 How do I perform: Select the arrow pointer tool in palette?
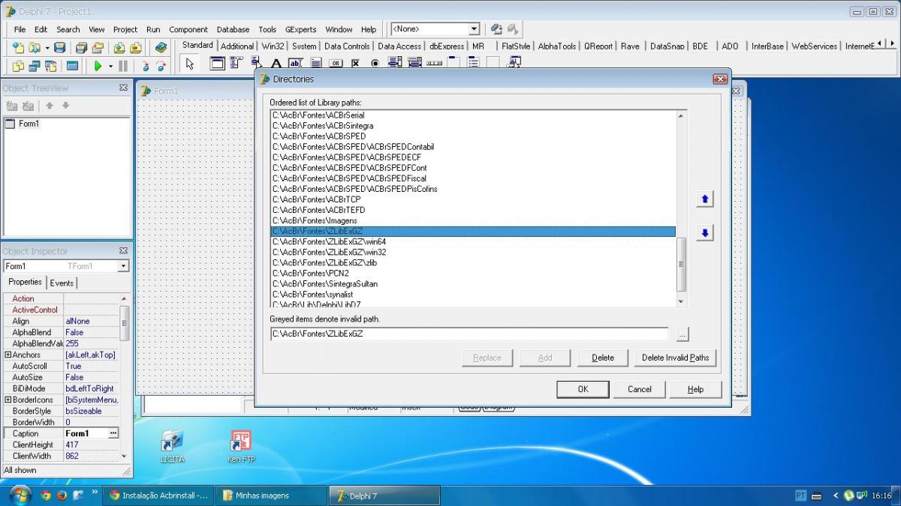(190, 64)
